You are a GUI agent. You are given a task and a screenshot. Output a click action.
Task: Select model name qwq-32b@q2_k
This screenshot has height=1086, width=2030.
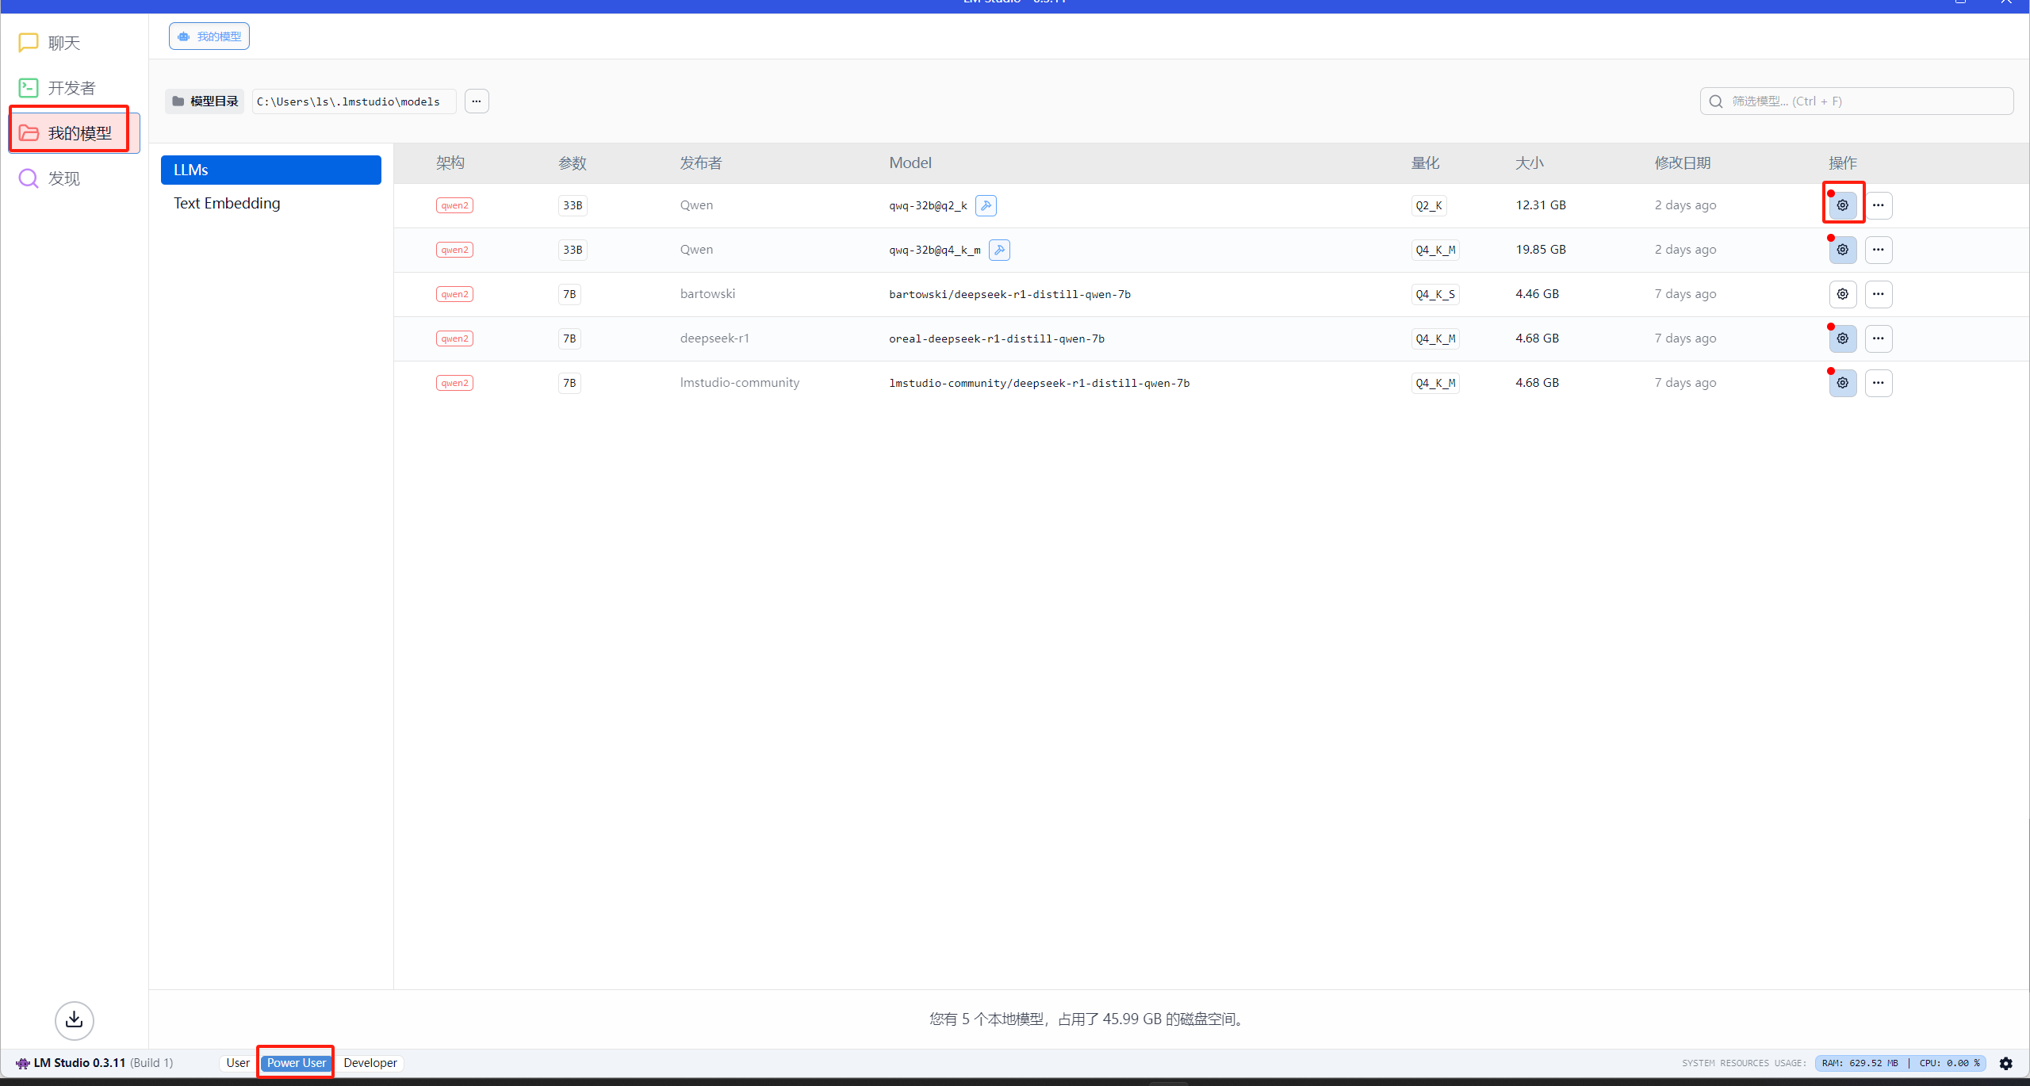pos(928,205)
